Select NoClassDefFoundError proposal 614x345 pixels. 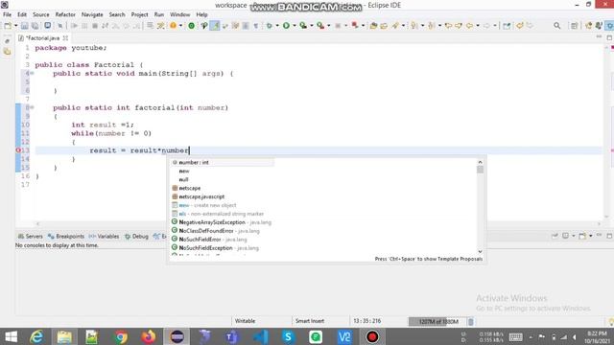(x=216, y=231)
